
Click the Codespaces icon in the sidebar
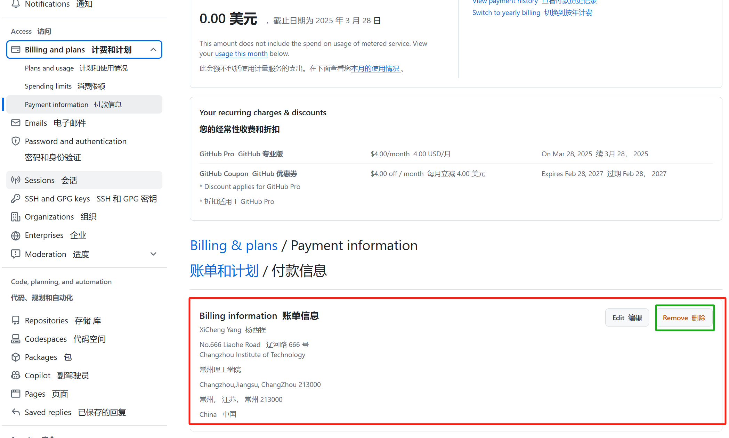click(16, 339)
